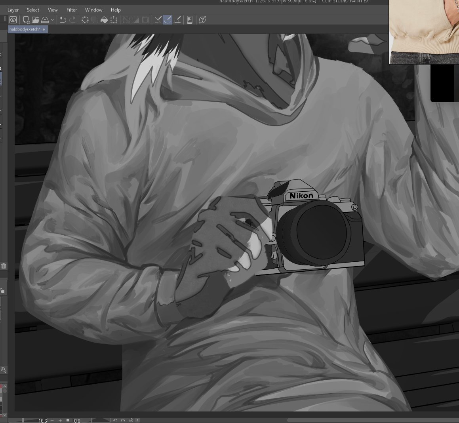Toggle Snap to Ruler icon

pos(158,20)
